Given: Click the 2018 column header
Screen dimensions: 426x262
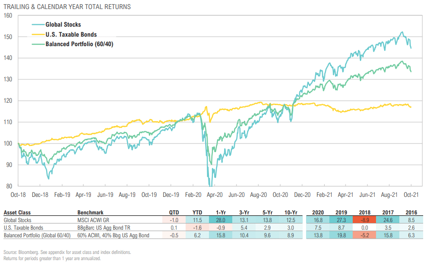Looking at the screenshot, I should point(365,213).
